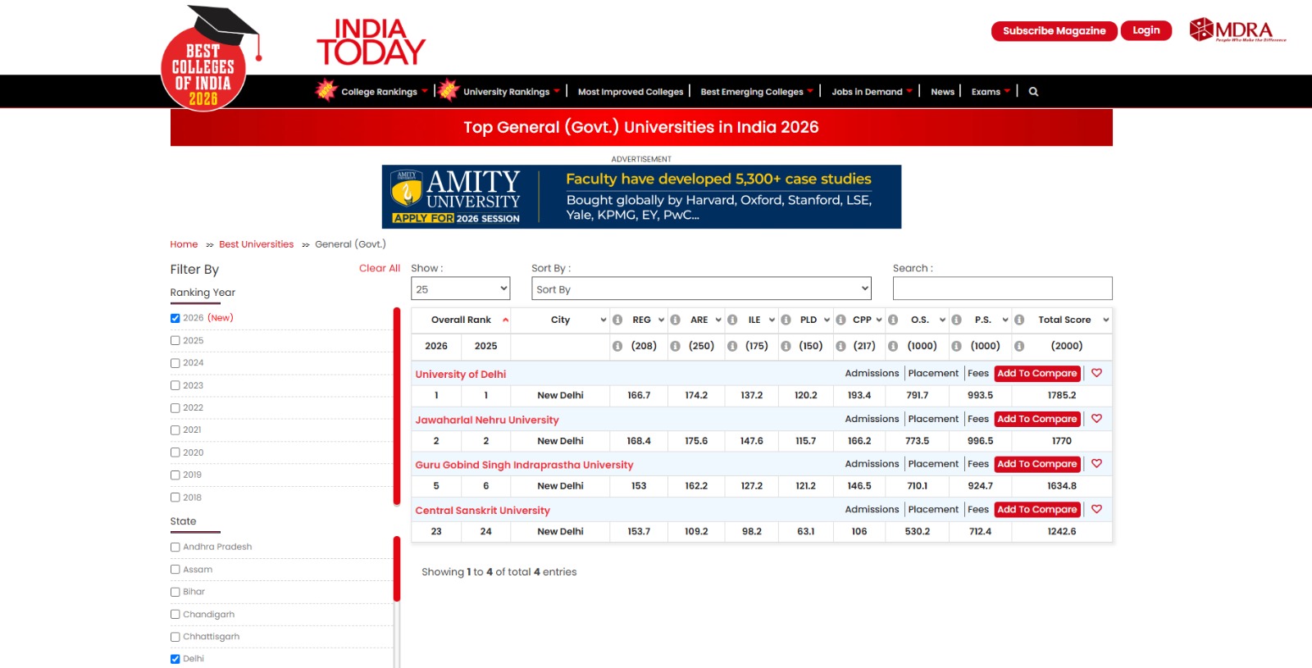The width and height of the screenshot is (1312, 668).
Task: Click info icon next to (175) max score
Action: pyautogui.click(x=732, y=346)
